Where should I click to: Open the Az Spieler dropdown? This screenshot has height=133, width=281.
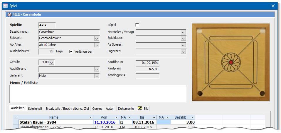(x=183, y=45)
